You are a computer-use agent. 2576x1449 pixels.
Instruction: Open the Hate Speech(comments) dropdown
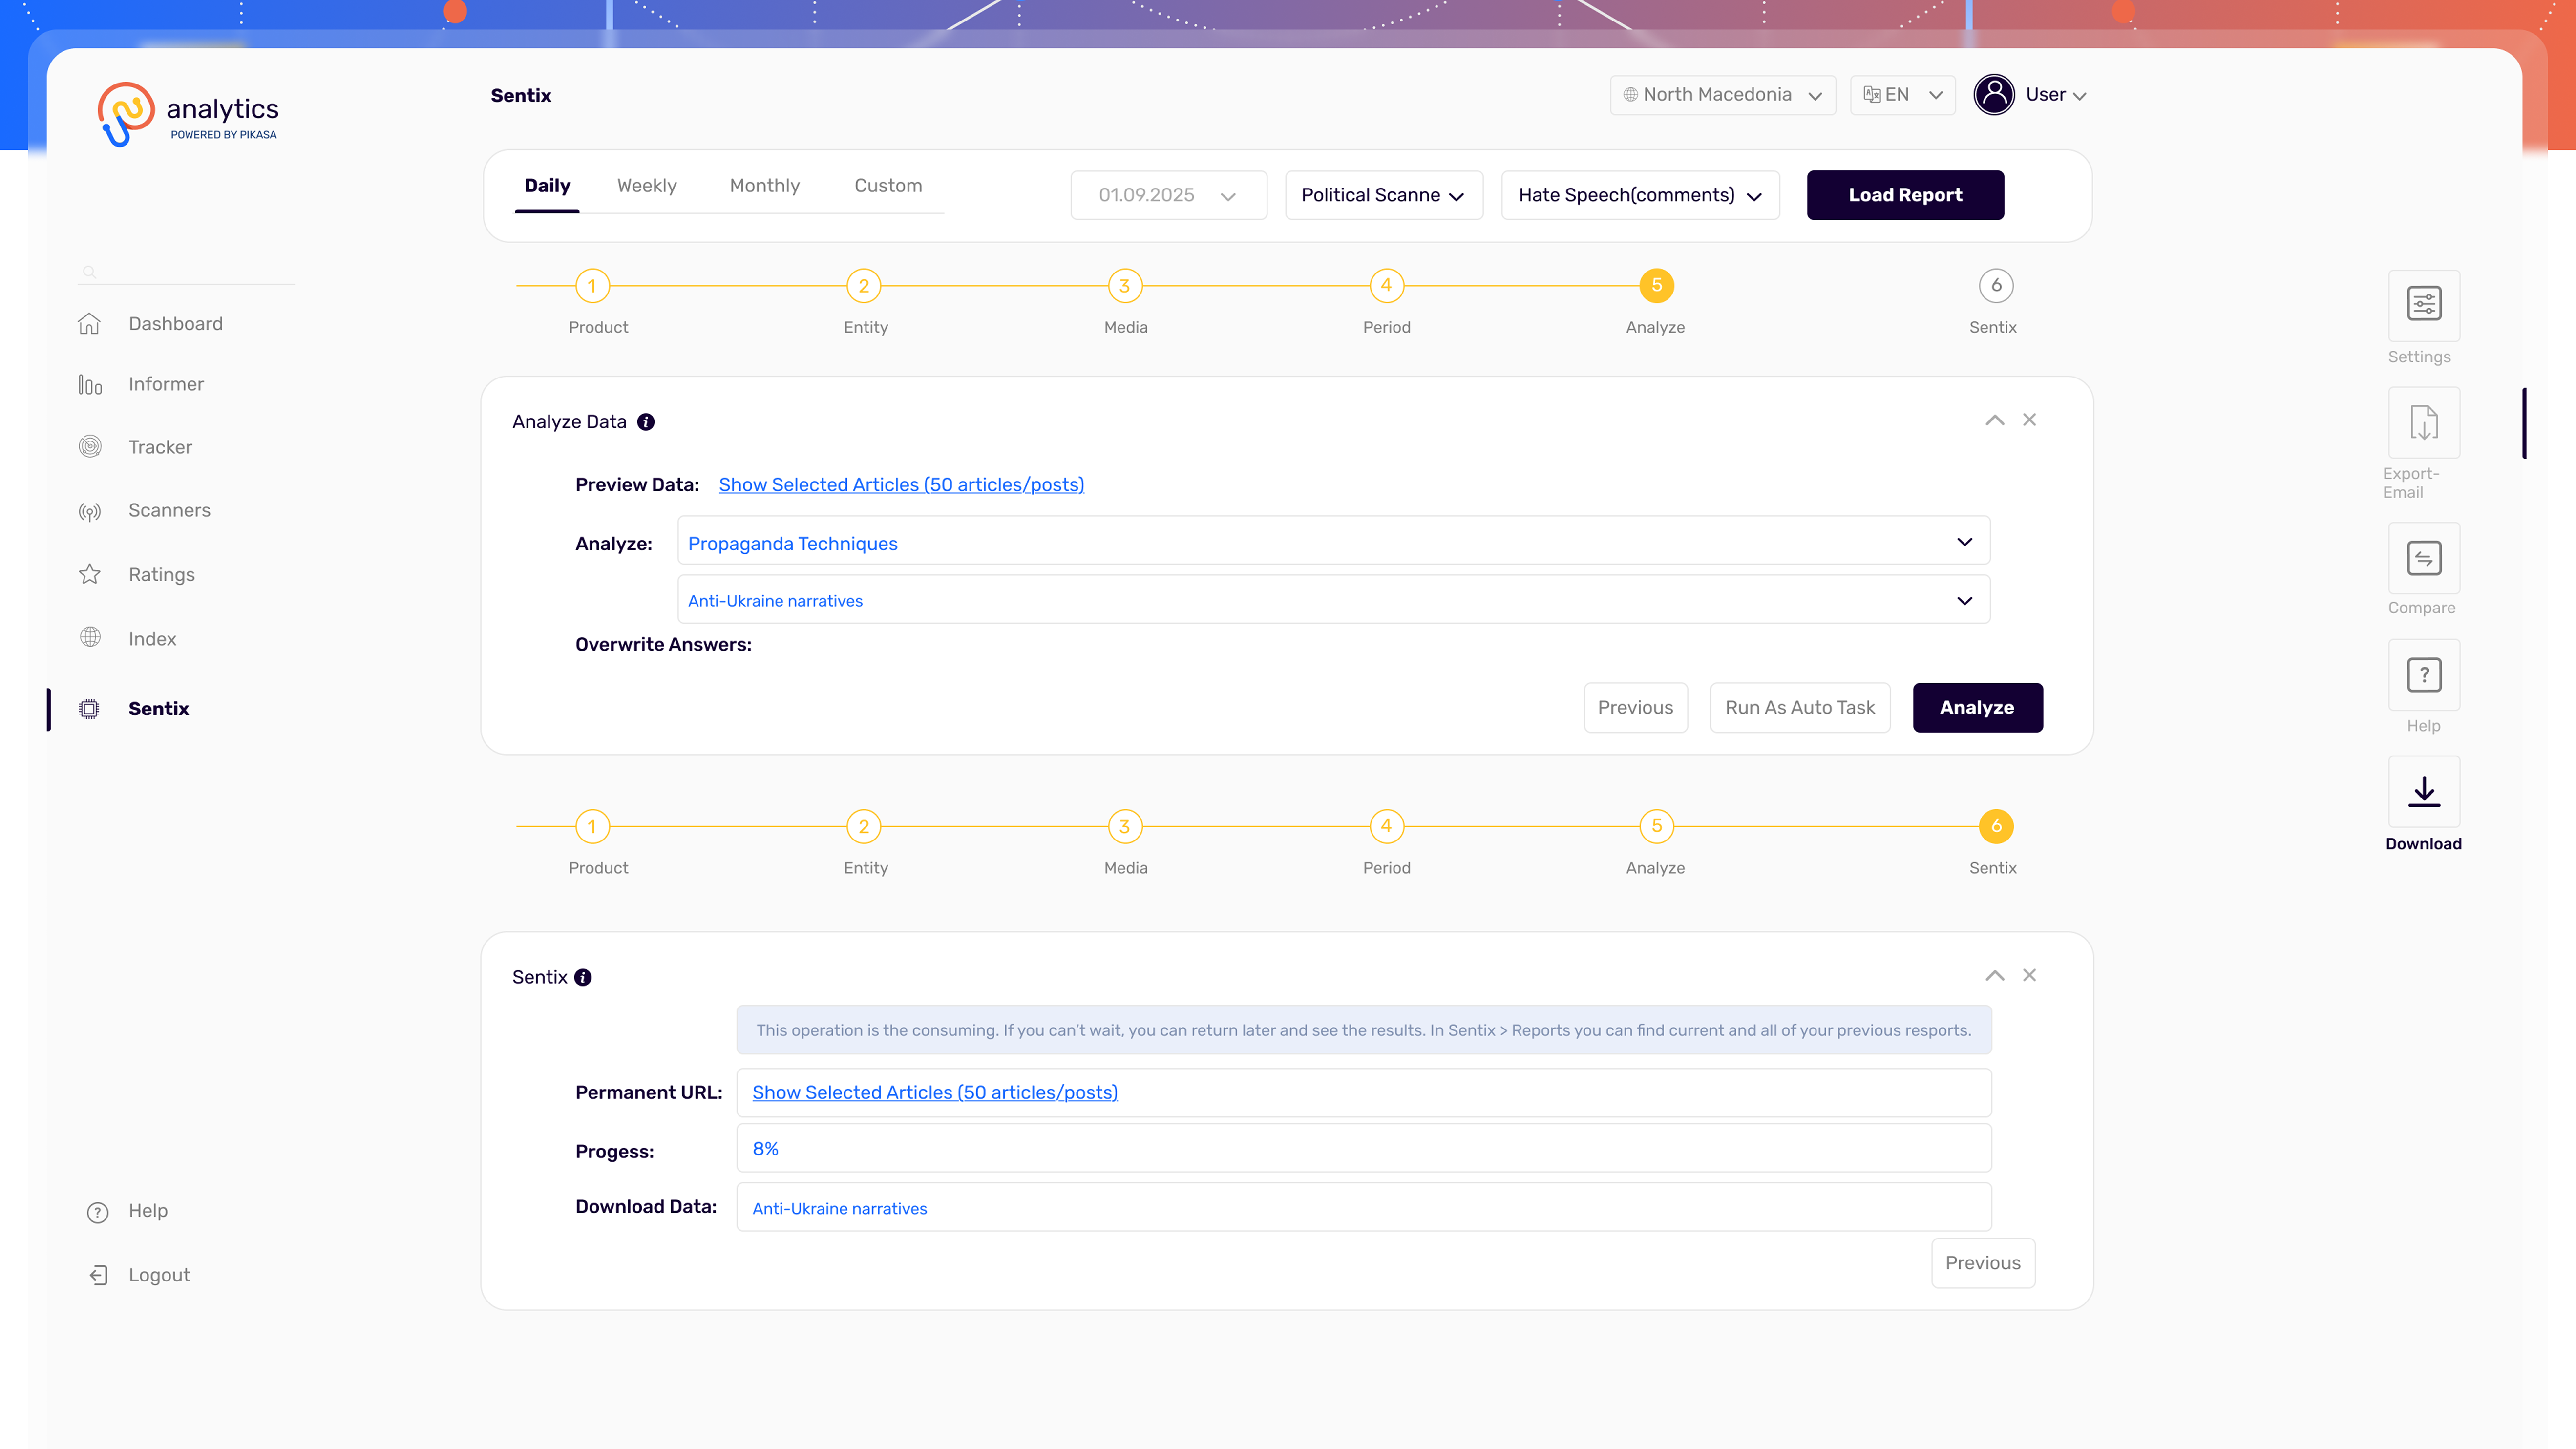(1640, 195)
